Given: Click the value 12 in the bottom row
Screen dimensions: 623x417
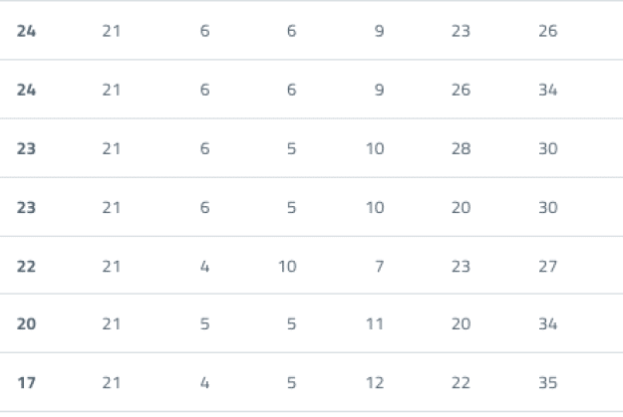Looking at the screenshot, I should point(375,383).
